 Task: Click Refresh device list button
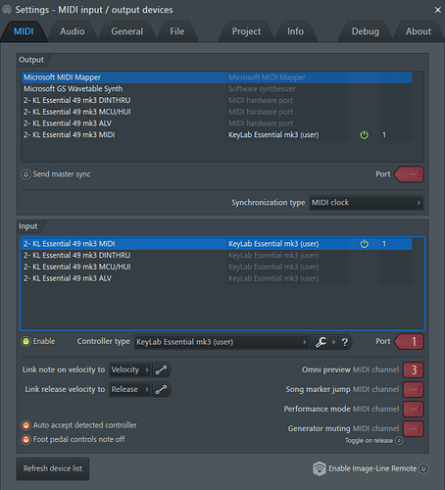53,468
